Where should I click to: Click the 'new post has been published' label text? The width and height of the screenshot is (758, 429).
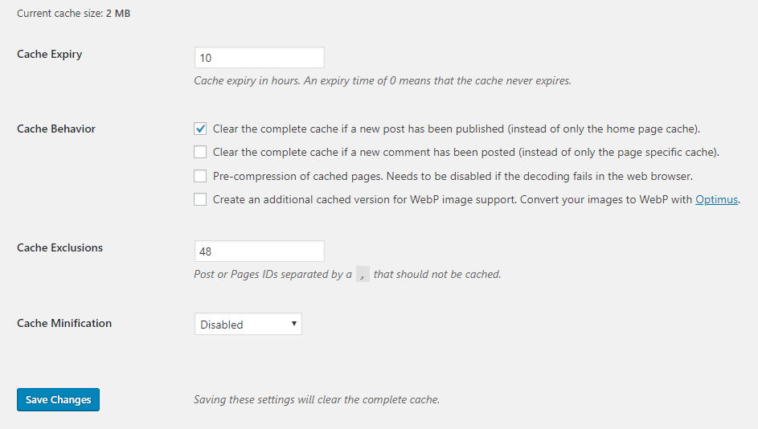(456, 129)
